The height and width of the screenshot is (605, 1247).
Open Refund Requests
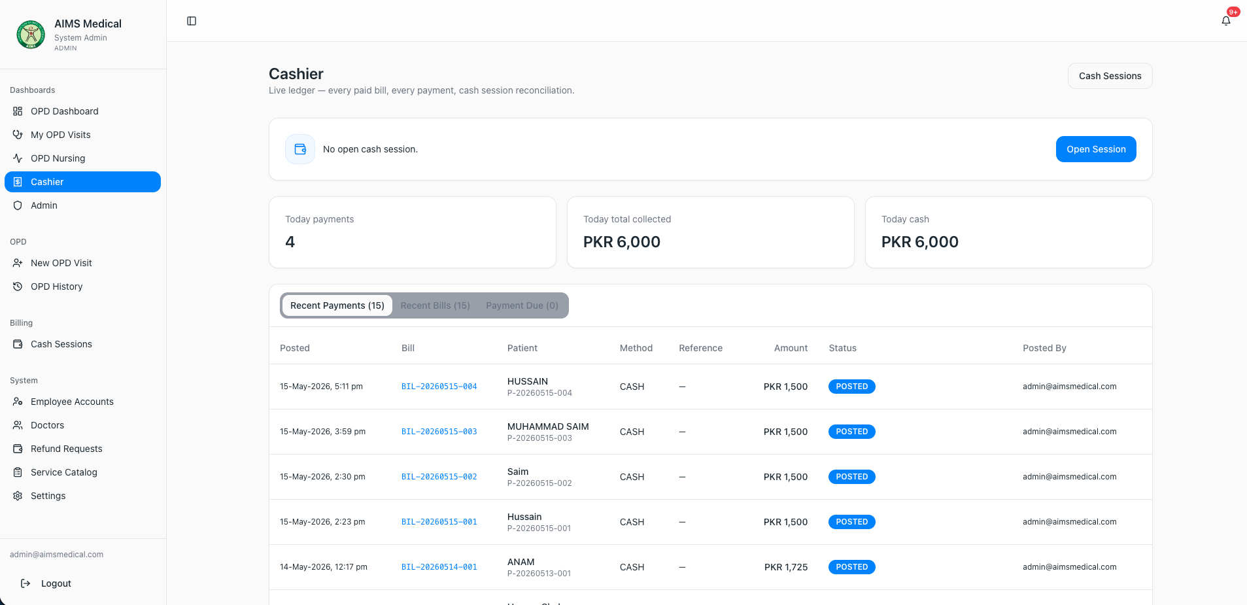pyautogui.click(x=82, y=449)
